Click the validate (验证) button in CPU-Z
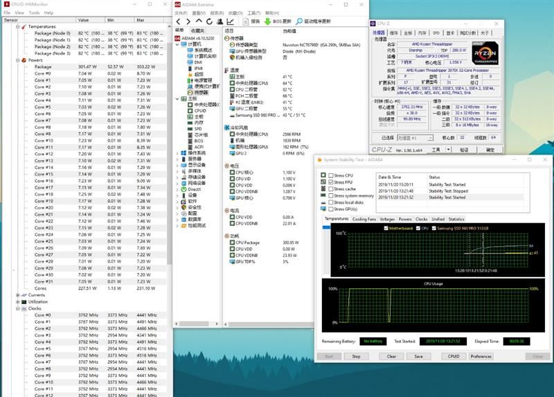 [x=464, y=150]
